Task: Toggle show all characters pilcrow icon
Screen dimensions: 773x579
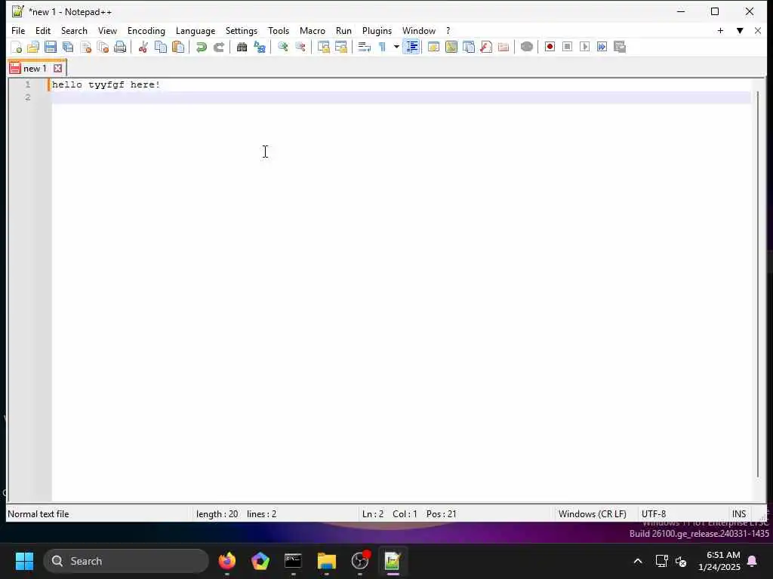Action: [382, 47]
